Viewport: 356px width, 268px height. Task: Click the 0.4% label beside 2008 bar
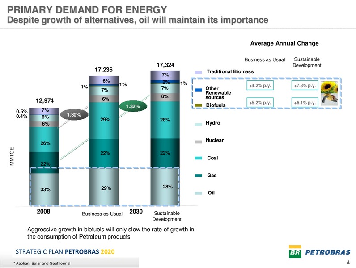click(21, 116)
